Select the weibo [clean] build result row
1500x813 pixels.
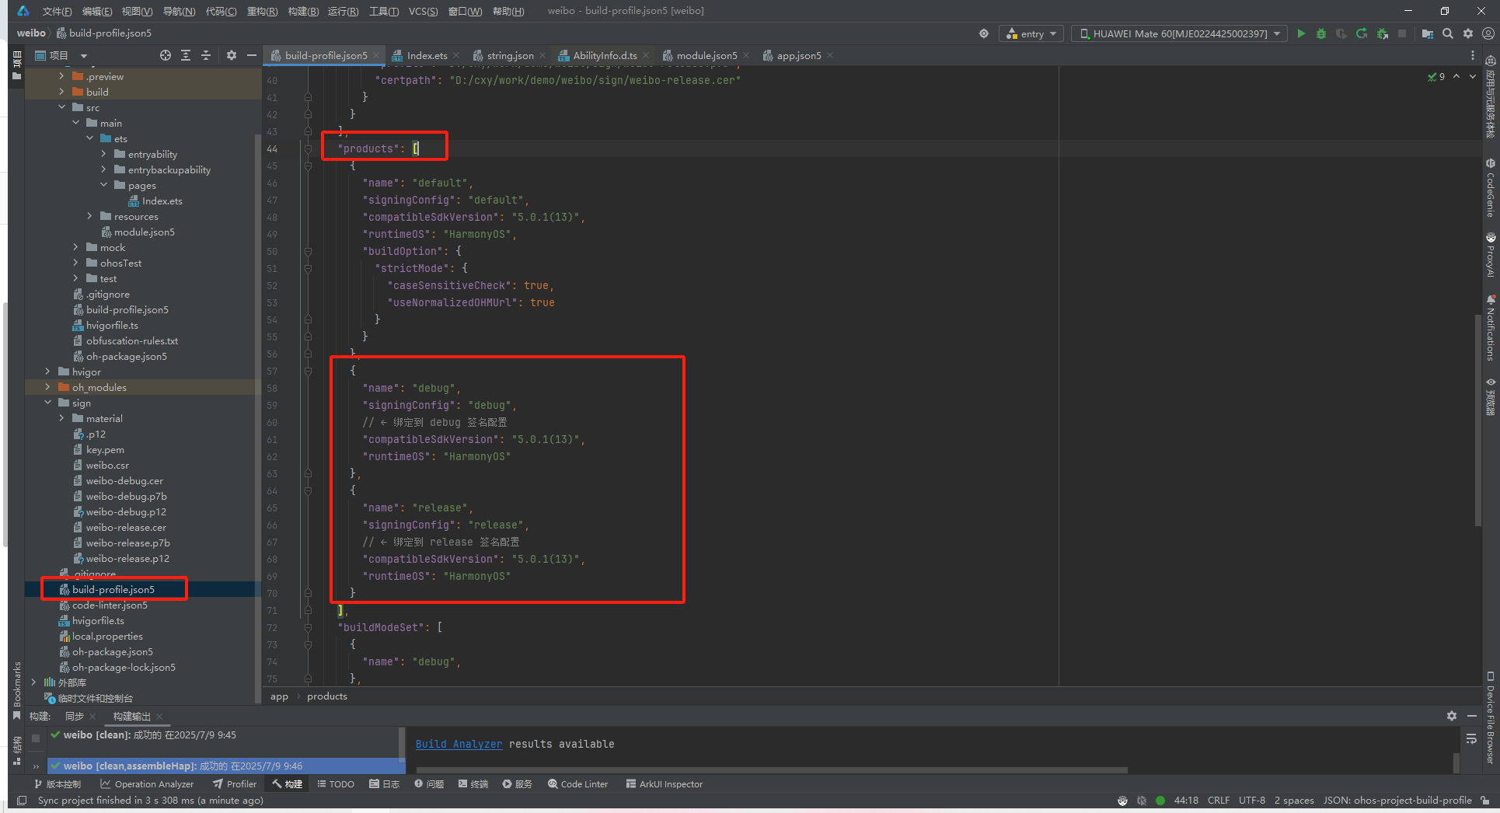click(225, 734)
